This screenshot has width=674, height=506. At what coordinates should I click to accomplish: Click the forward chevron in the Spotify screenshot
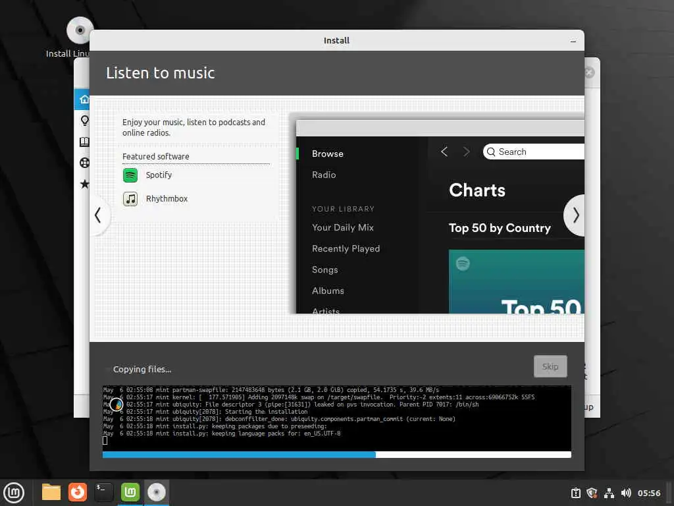pyautogui.click(x=467, y=152)
